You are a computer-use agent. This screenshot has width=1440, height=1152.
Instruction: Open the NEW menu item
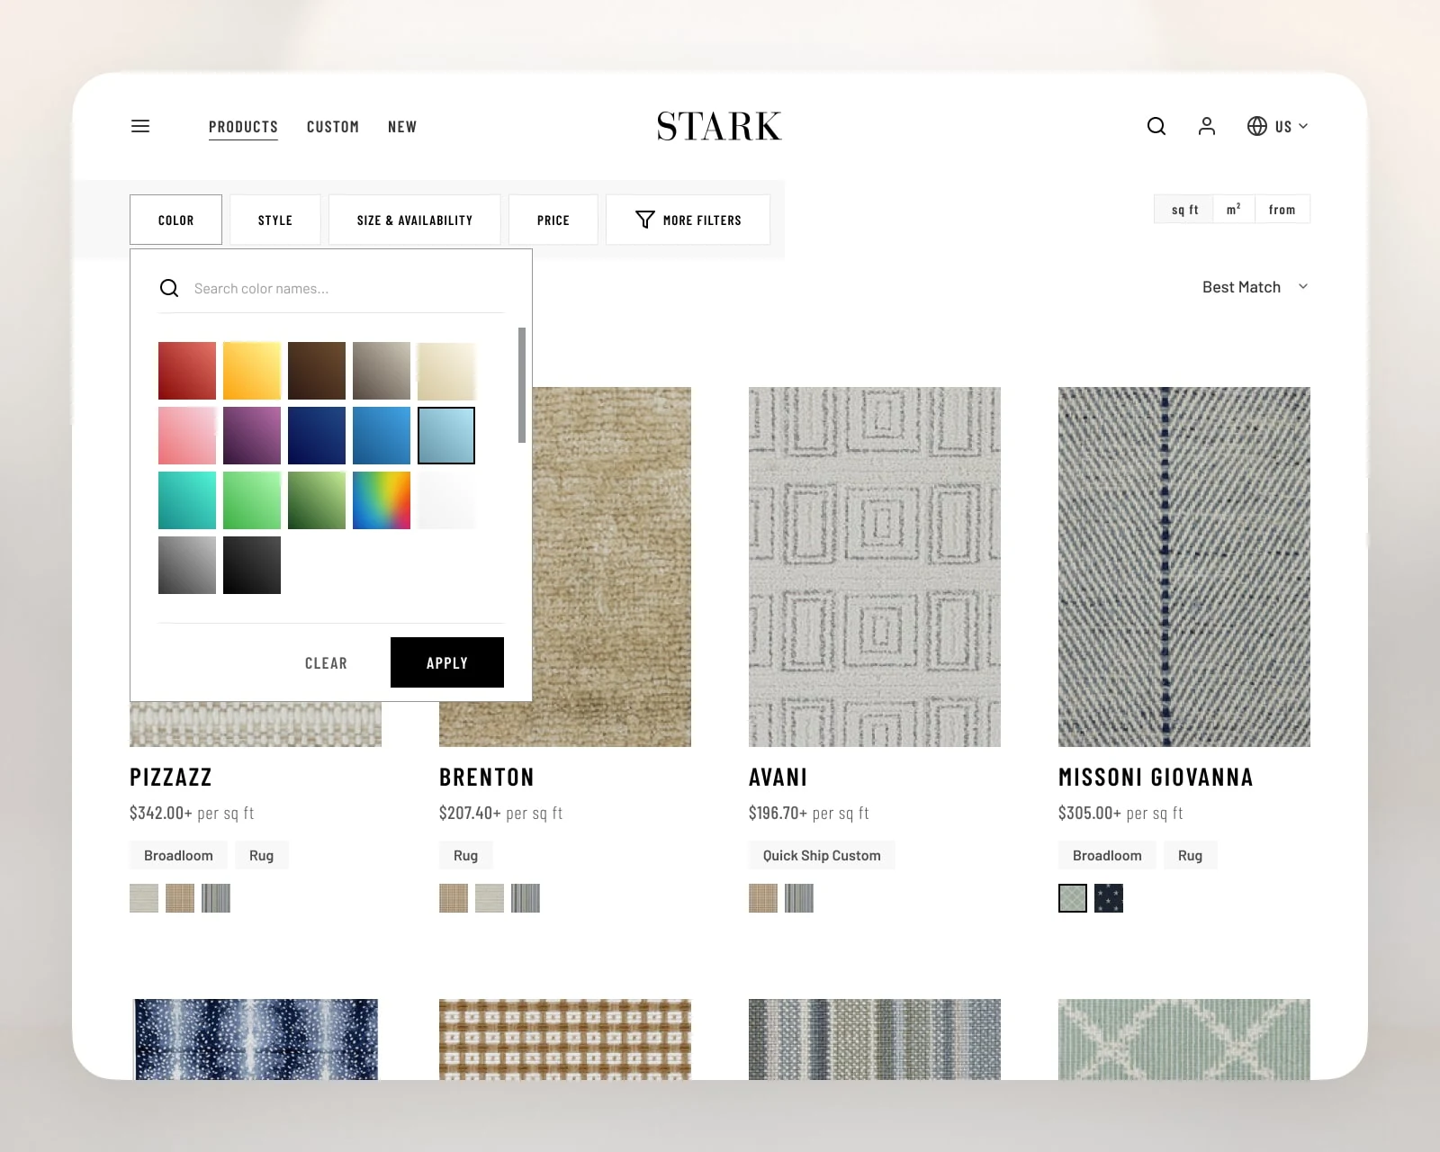pyautogui.click(x=402, y=127)
